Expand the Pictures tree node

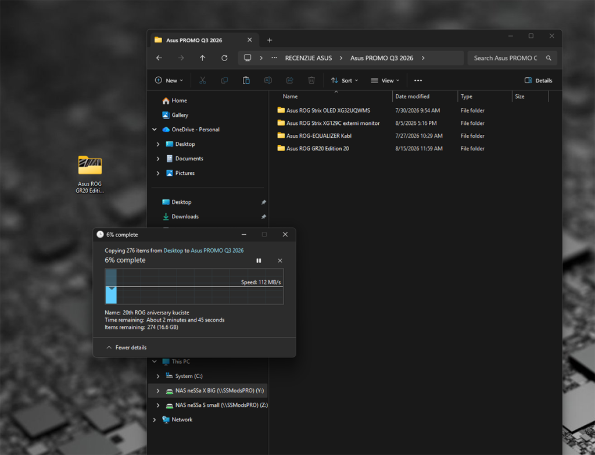pos(158,173)
